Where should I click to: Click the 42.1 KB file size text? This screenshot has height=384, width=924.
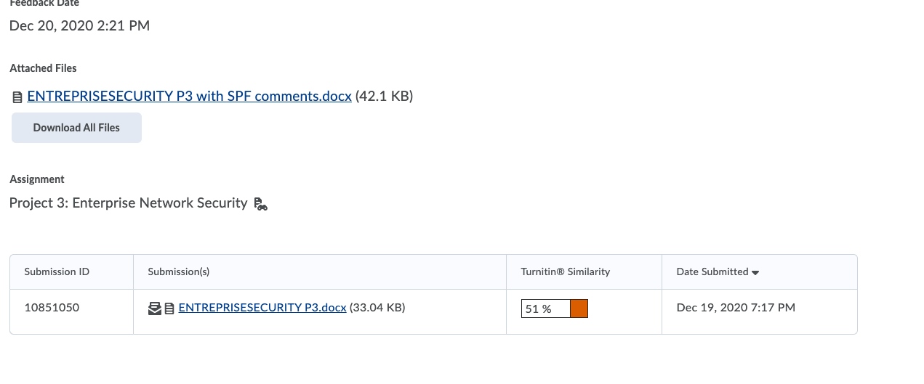[x=384, y=96]
